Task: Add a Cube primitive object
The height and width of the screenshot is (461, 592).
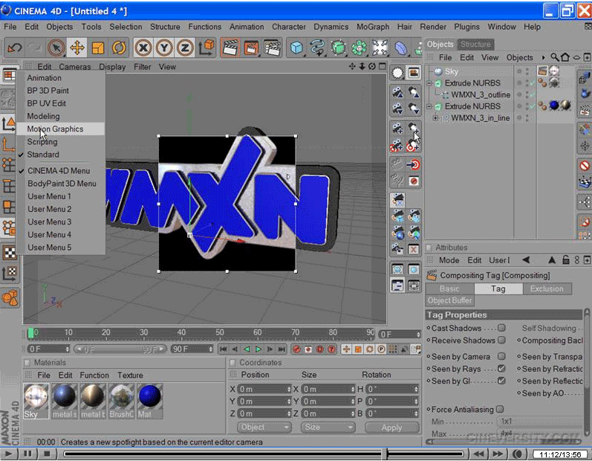Action: pyautogui.click(x=296, y=48)
